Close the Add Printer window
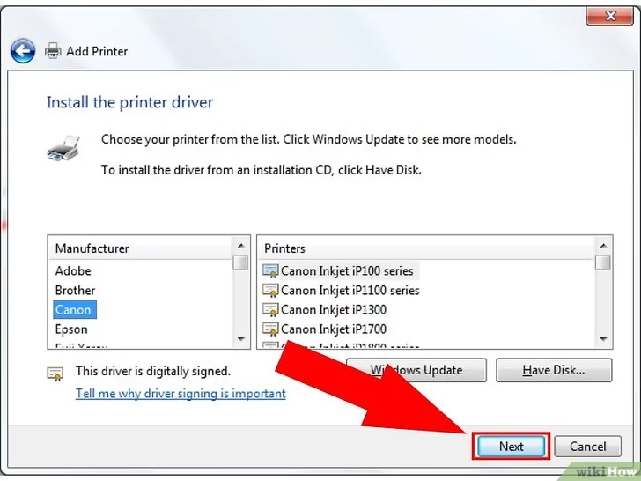641x481 pixels. click(610, 17)
